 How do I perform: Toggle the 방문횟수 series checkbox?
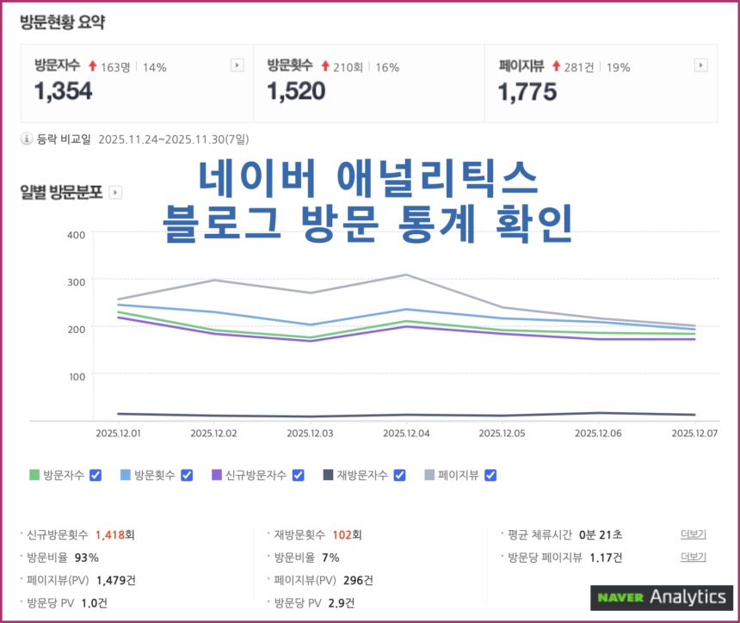click(x=188, y=474)
